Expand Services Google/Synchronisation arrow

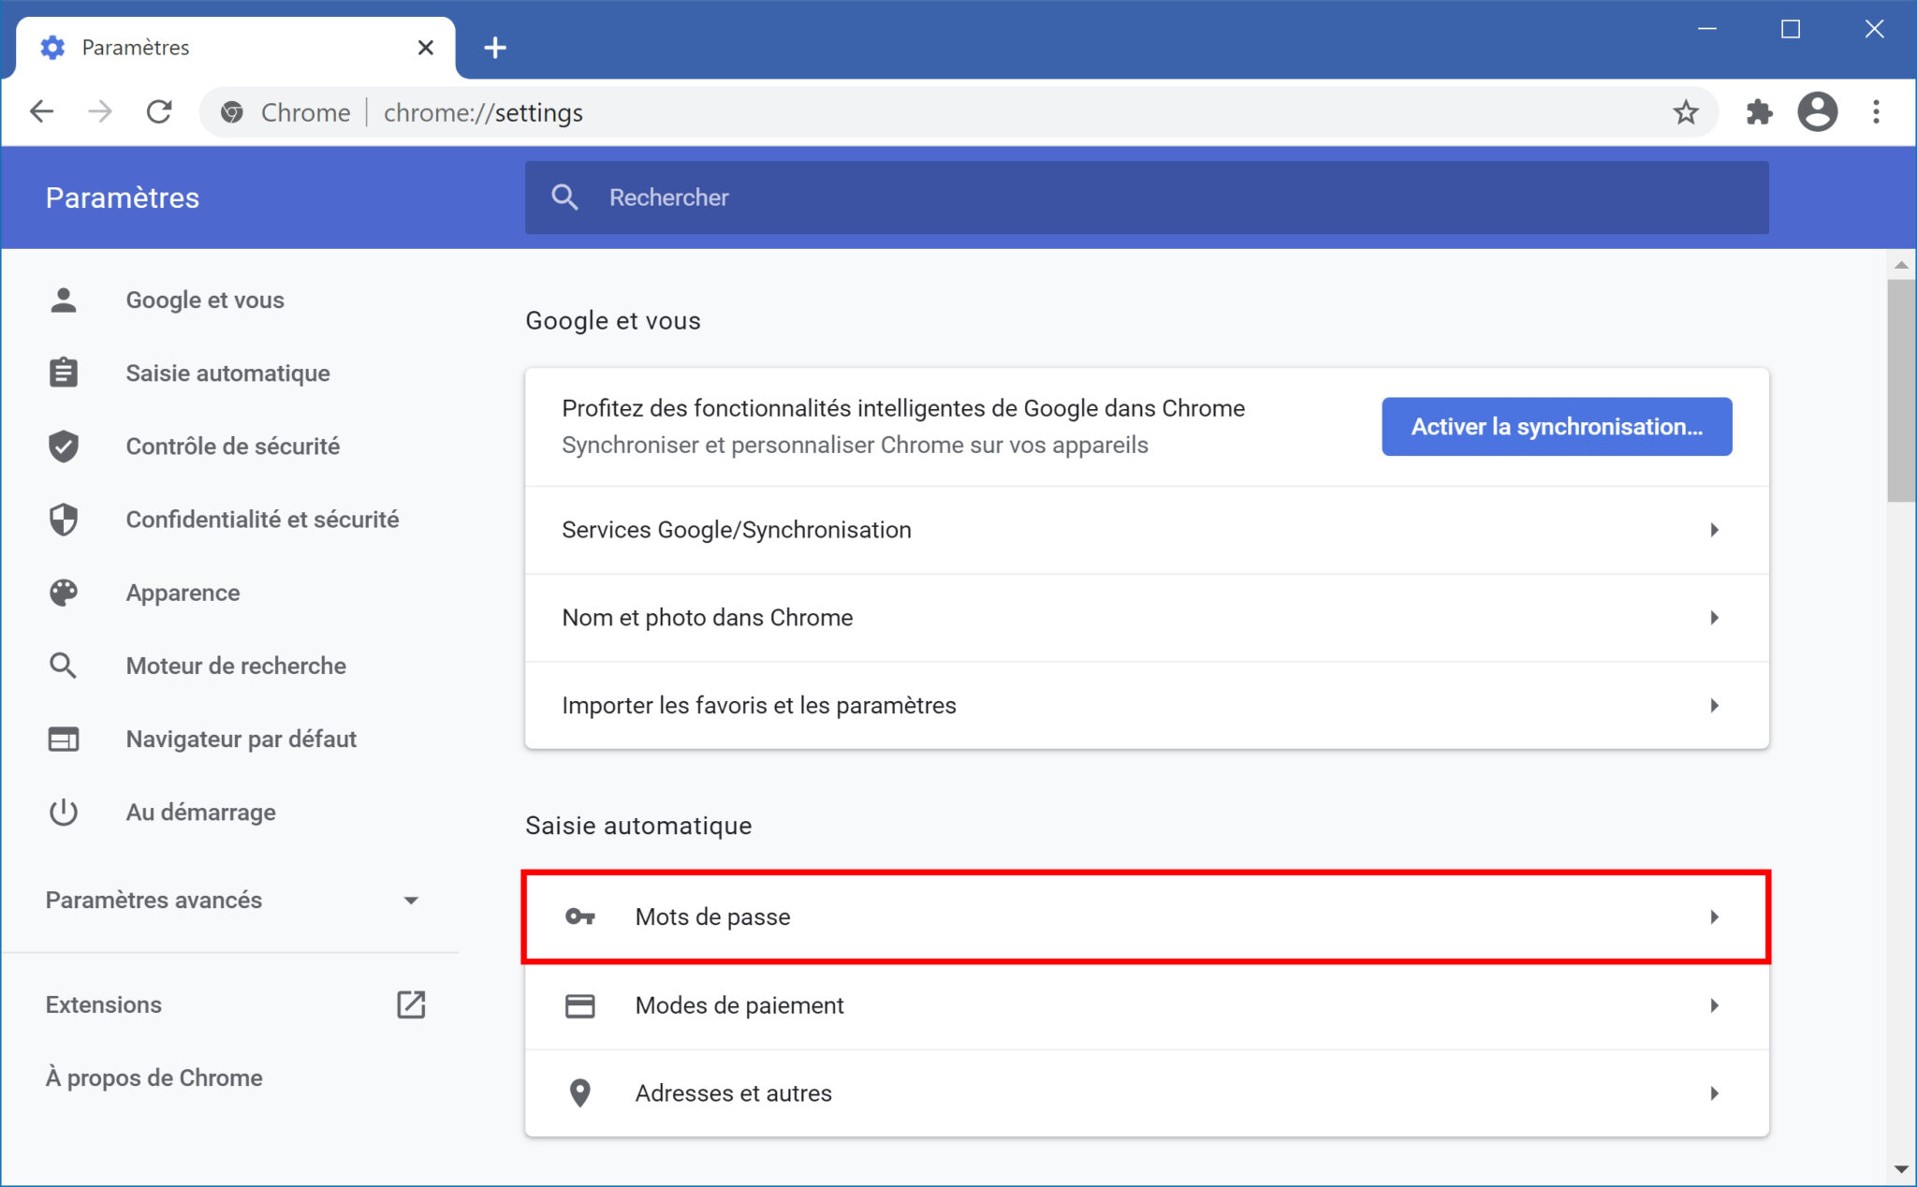(1714, 530)
